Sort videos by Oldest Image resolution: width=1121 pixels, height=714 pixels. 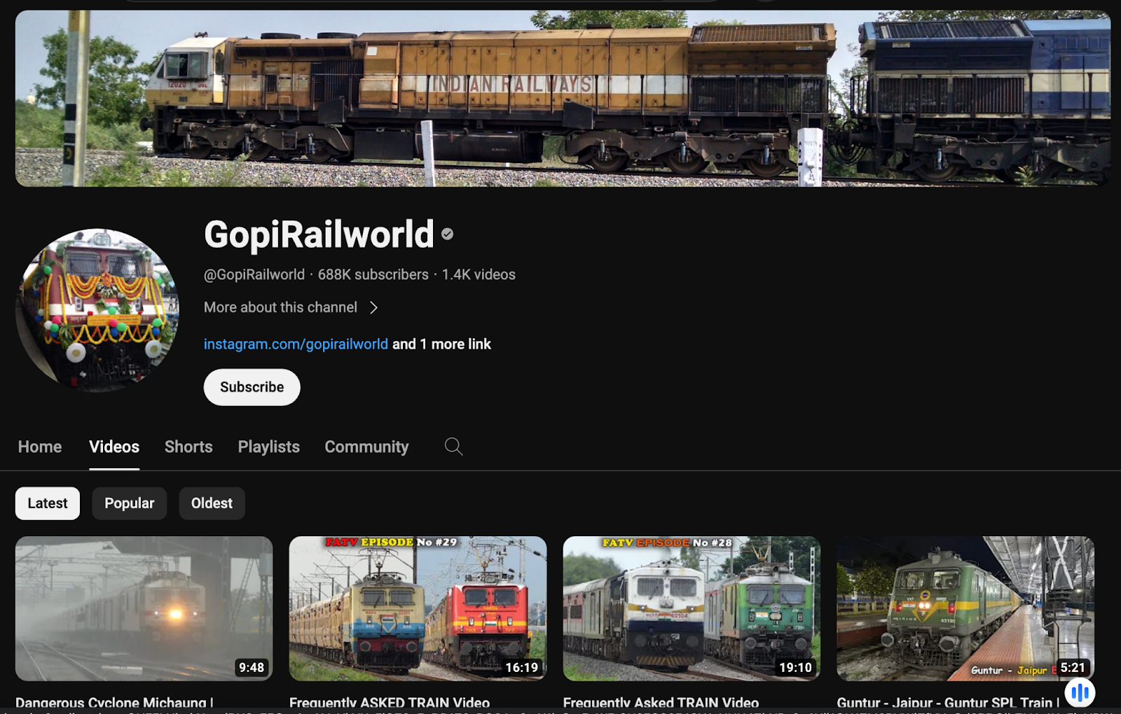coord(212,503)
